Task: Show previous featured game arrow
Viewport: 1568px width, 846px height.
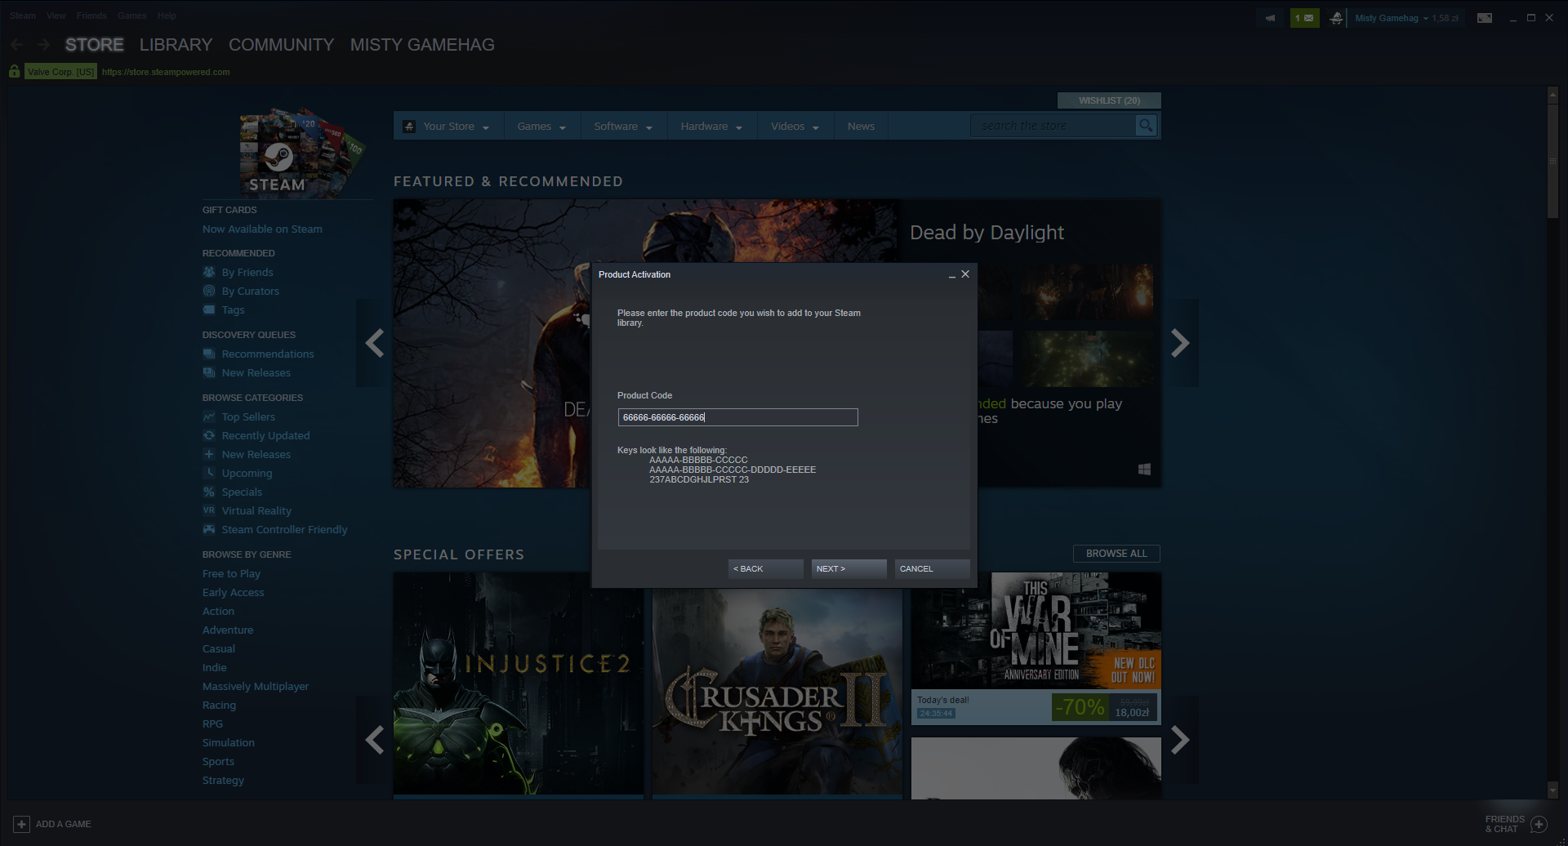Action: click(x=375, y=343)
